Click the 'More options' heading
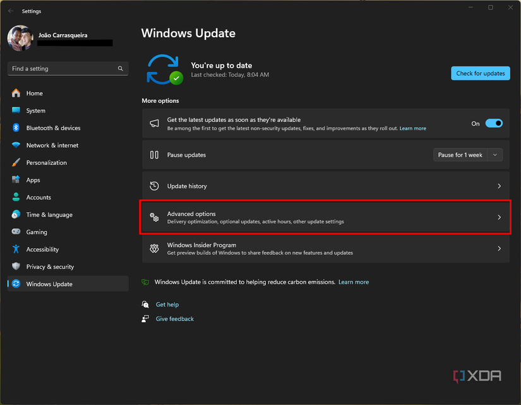 coord(160,100)
